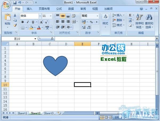This screenshot has height=121, width=160.
Task: Increase decimal places
Action: [x=84, y=27]
